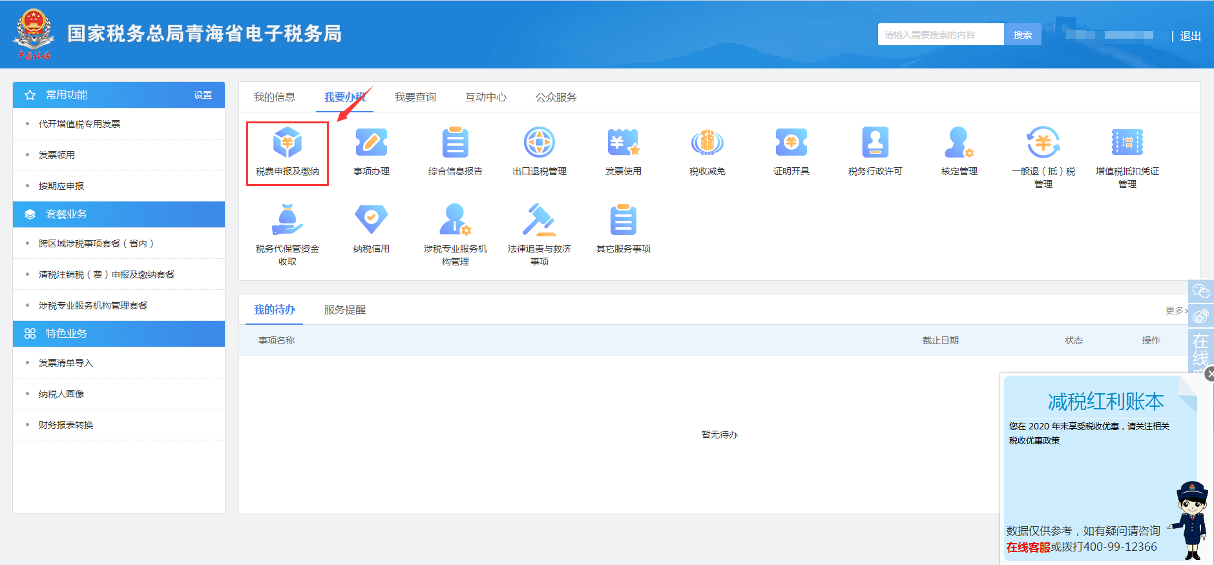
Task: Click 截止日期 column header
Action: click(940, 340)
